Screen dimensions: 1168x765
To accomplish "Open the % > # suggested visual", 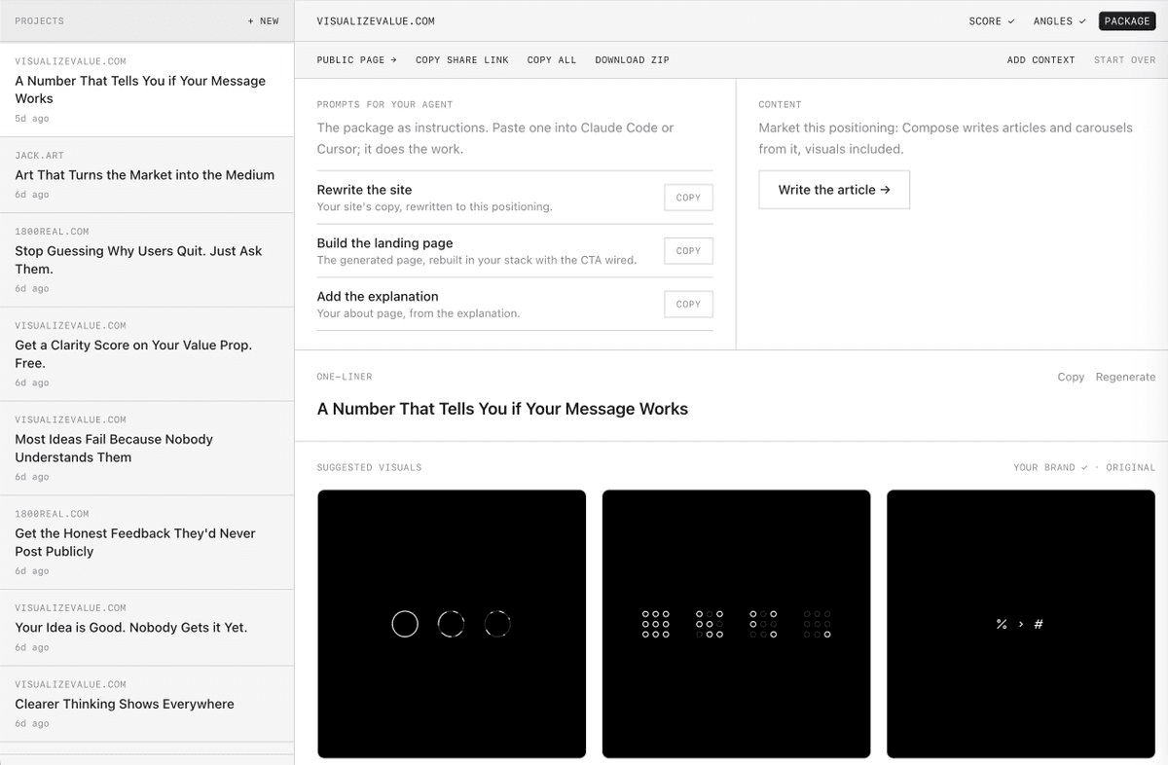I will pyautogui.click(x=1021, y=624).
